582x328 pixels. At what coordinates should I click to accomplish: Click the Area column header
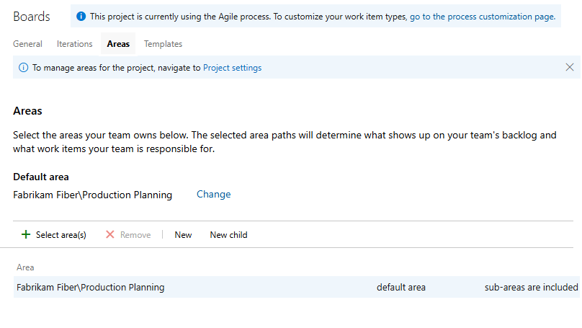25,267
